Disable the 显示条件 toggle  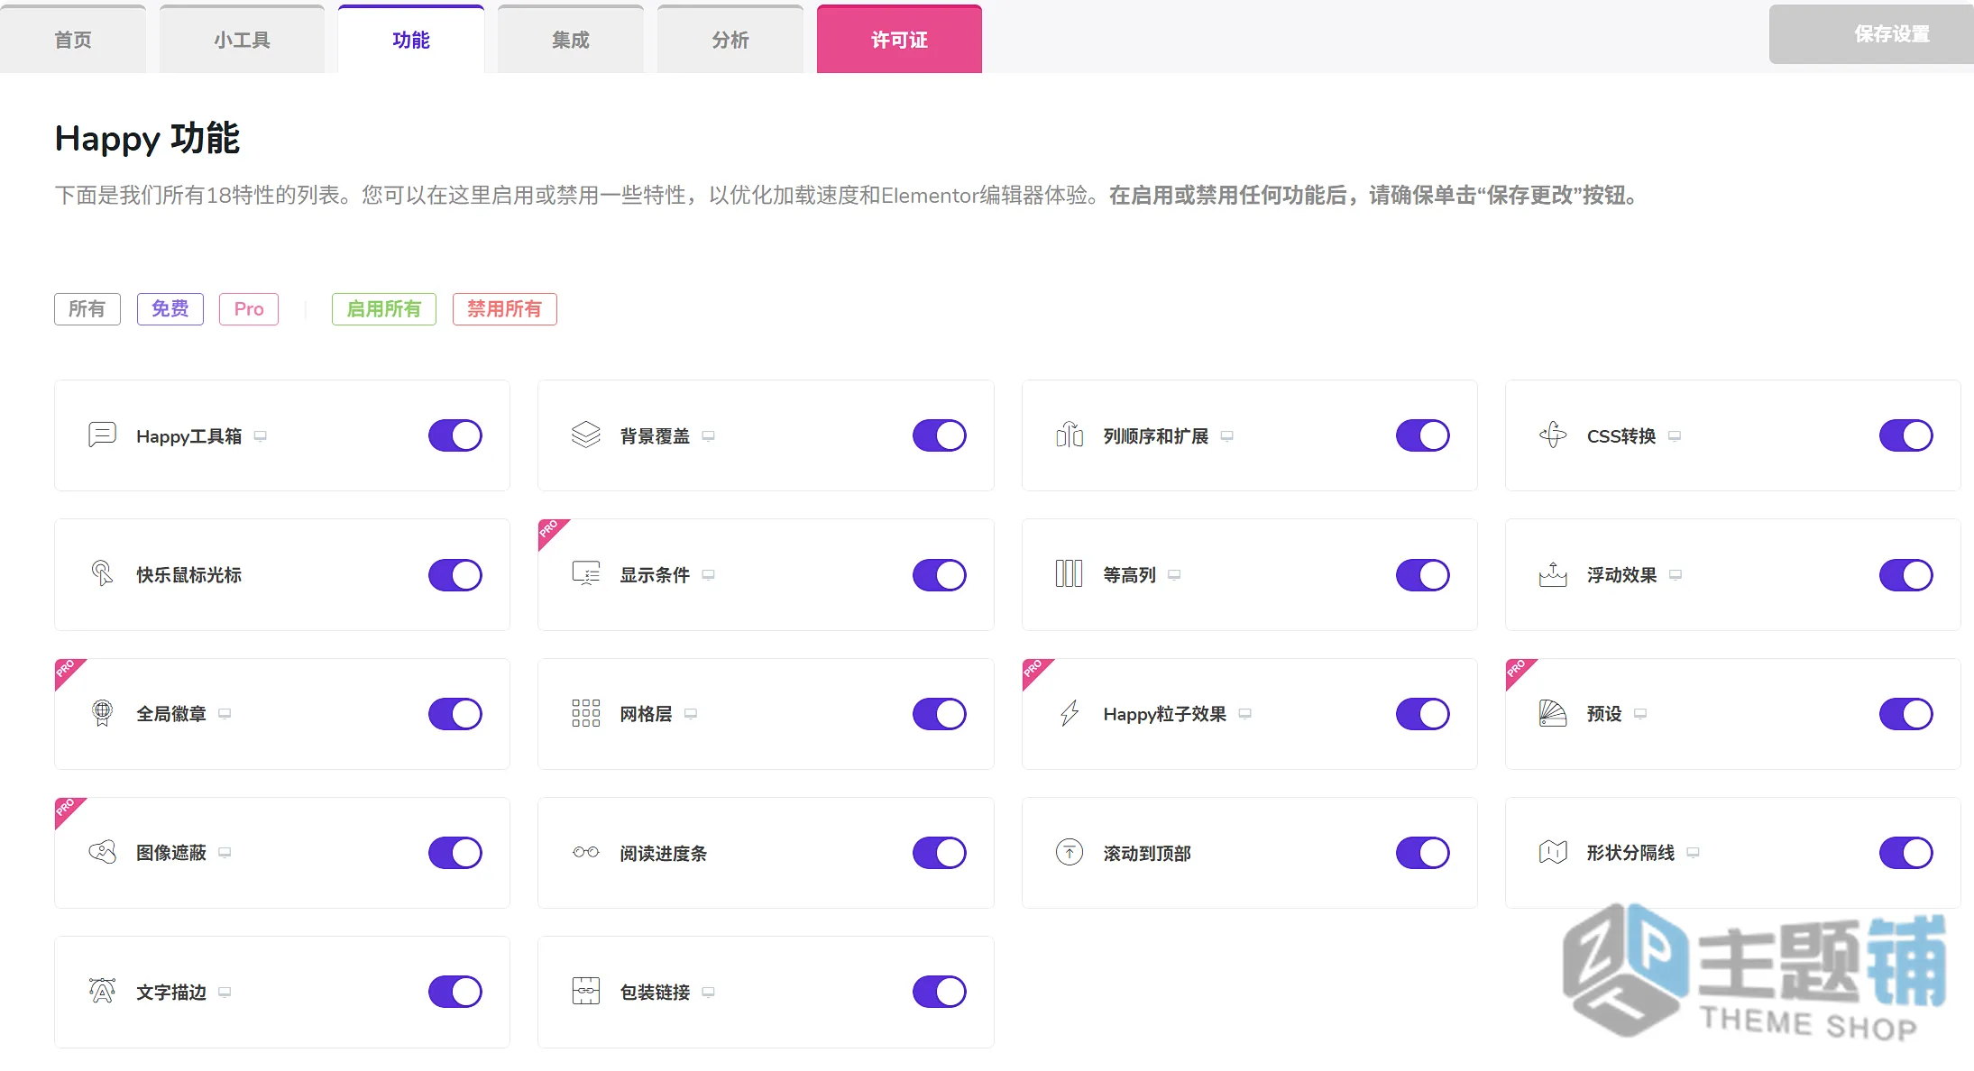coord(939,574)
